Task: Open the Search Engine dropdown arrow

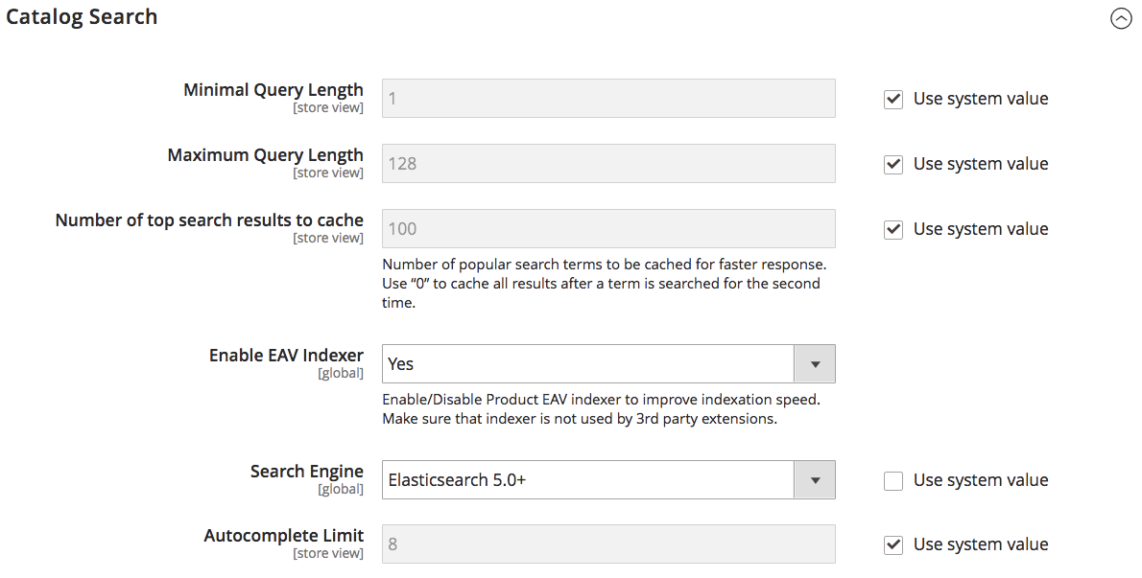Action: point(815,479)
